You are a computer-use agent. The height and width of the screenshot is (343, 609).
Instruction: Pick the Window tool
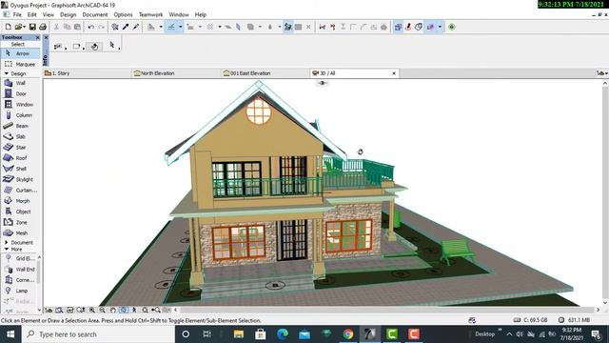coord(21,104)
